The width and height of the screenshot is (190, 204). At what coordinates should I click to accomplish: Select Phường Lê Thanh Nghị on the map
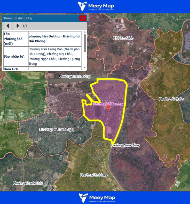tap(57, 129)
